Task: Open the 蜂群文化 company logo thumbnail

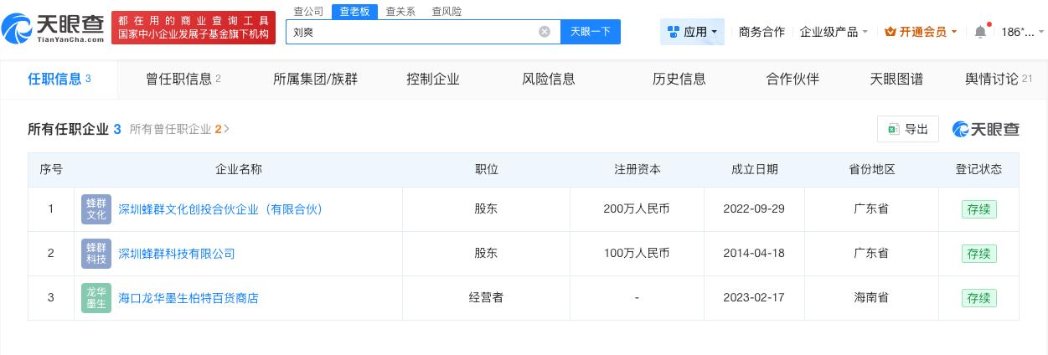Action: tap(96, 209)
